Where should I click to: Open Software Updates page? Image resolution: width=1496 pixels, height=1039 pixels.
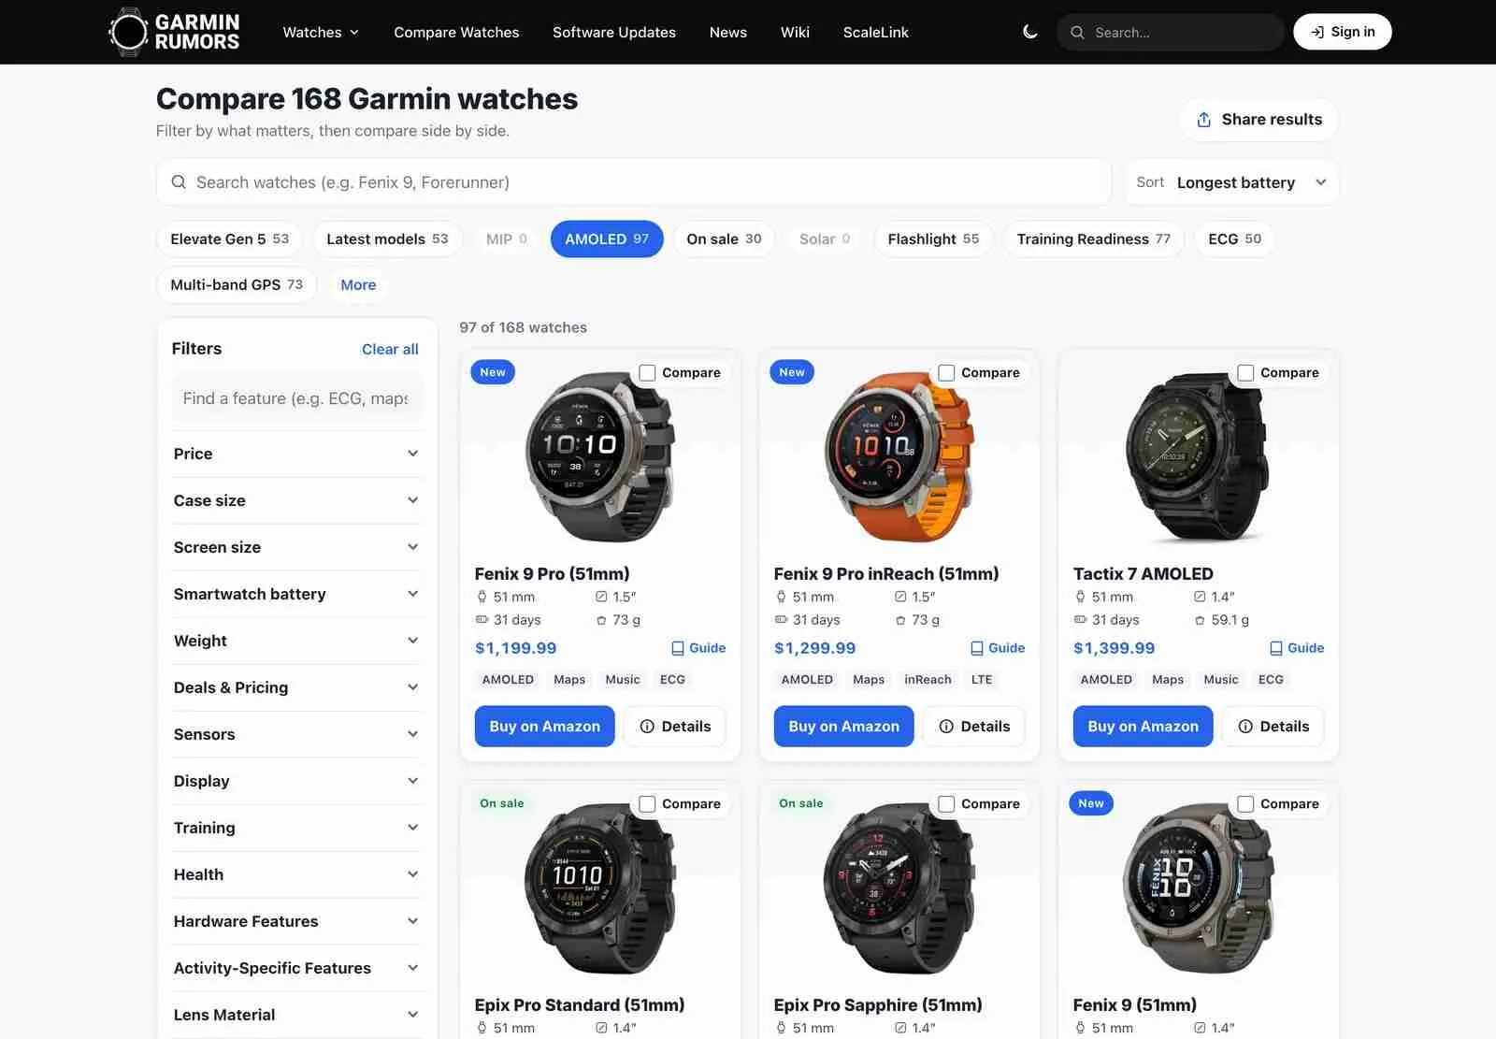(x=614, y=32)
